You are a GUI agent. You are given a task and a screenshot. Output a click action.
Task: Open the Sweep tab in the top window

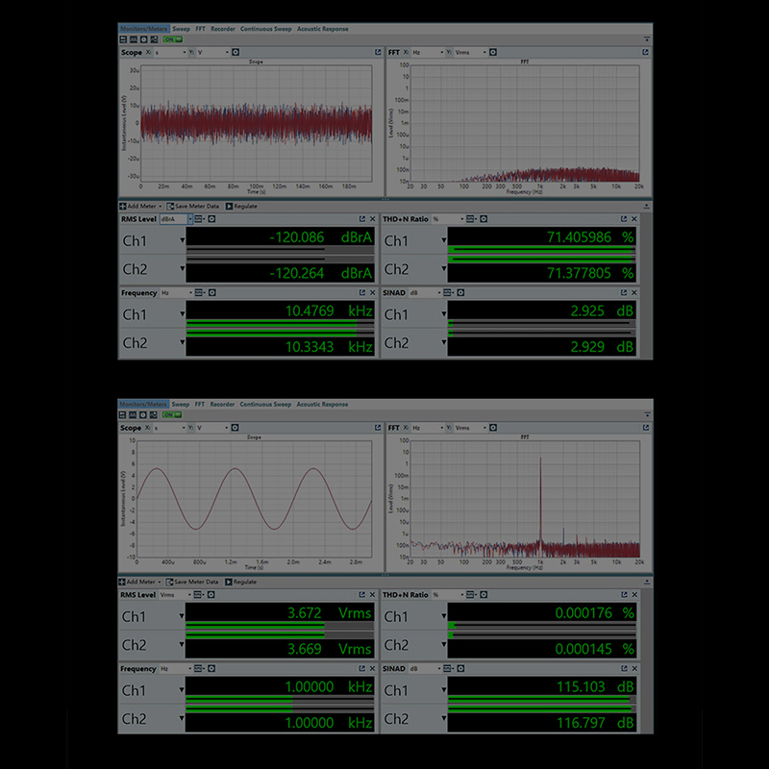181,29
